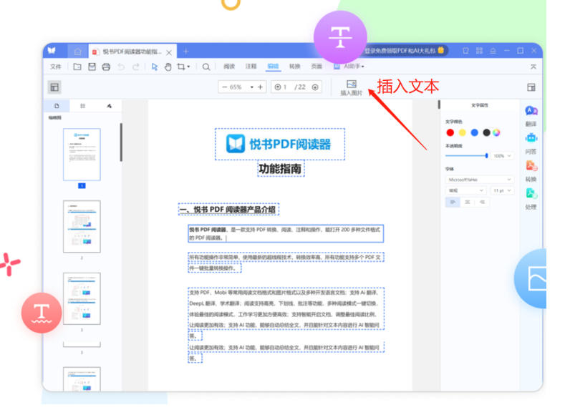This screenshot has height=410, width=565.
Task: Toggle the right properties panel button
Action: 531,87
